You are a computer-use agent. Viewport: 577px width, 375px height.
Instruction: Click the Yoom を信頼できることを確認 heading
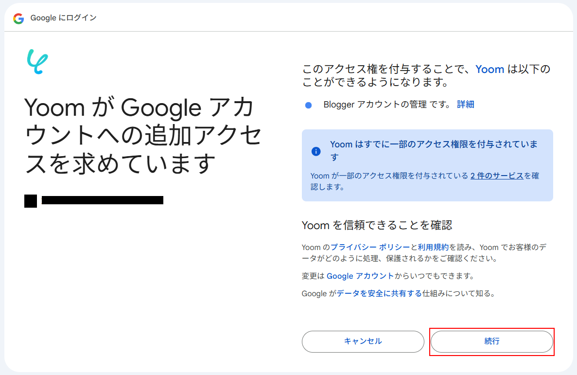[x=377, y=225]
